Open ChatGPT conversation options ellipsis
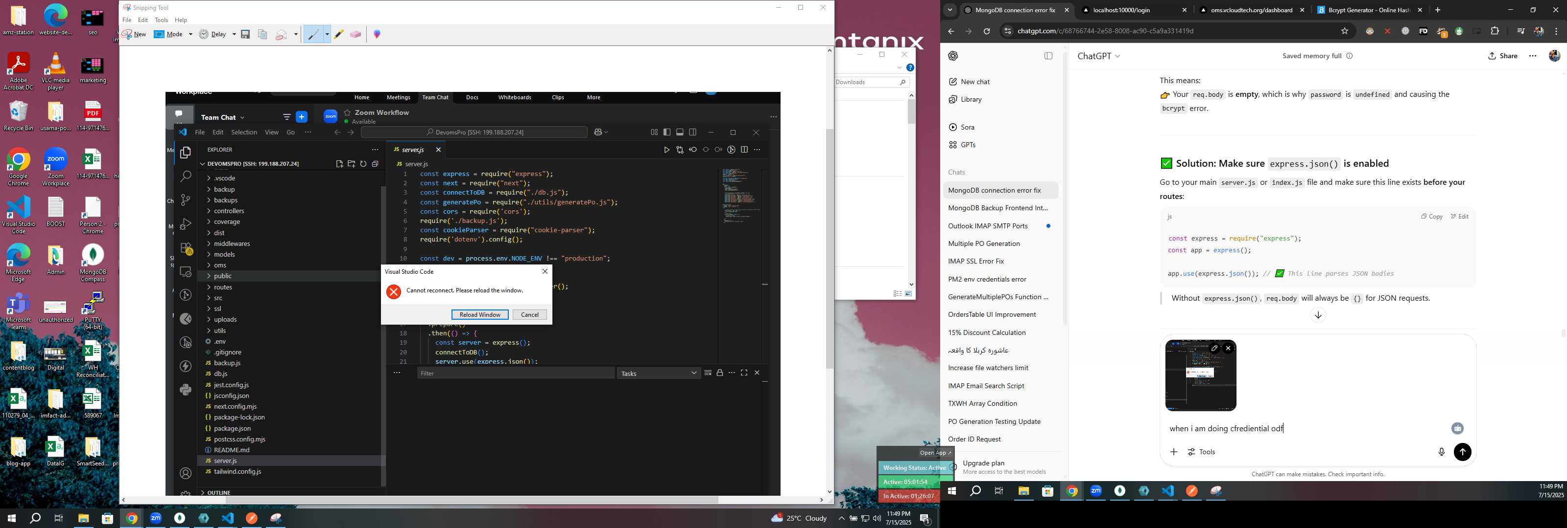Image resolution: width=1567 pixels, height=528 pixels. coord(1533,56)
